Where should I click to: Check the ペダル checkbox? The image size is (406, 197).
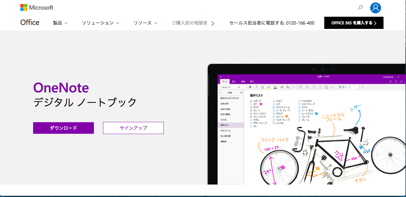(x=251, y=120)
